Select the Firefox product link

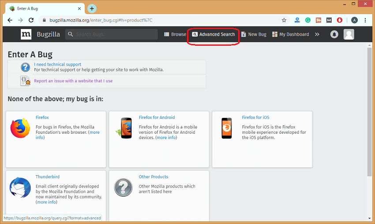pyautogui.click(x=42, y=118)
